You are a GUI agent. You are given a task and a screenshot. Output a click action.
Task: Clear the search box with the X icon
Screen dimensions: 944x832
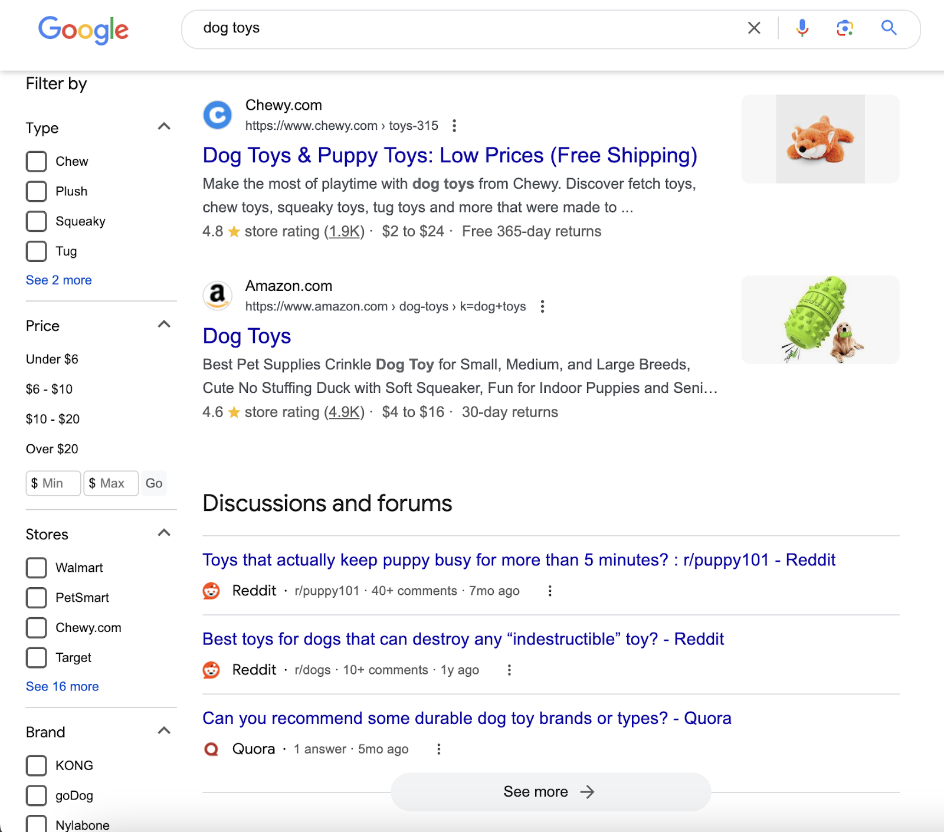click(754, 28)
